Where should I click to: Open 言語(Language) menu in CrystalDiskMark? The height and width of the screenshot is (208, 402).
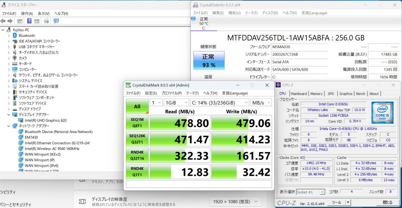click(235, 93)
